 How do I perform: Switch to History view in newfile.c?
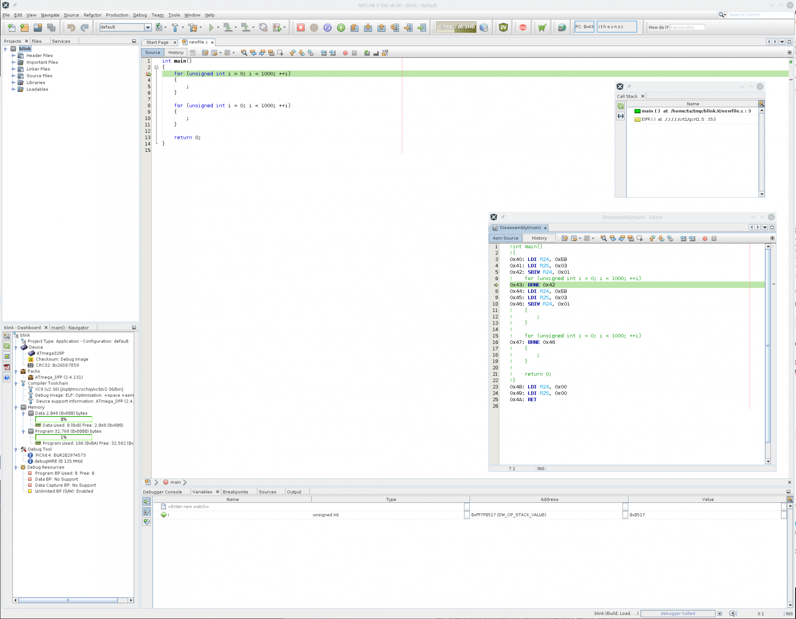coord(176,53)
